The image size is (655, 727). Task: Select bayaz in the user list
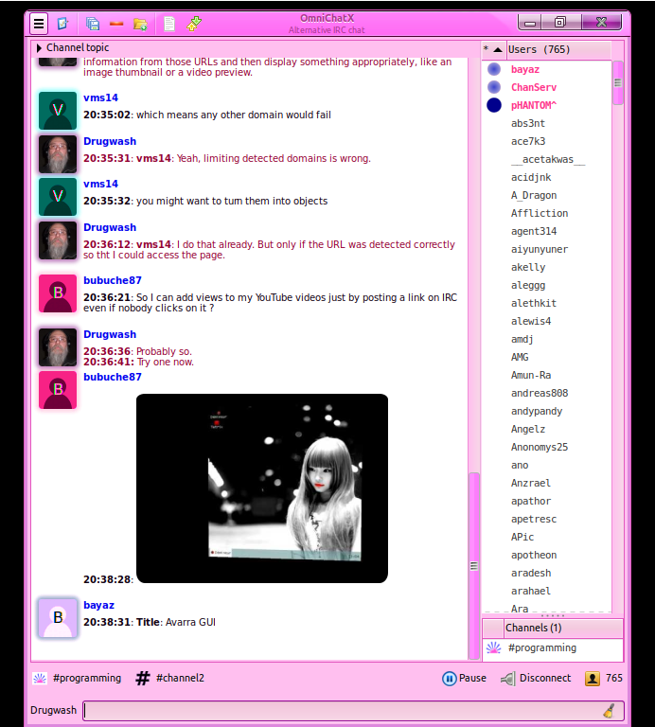(525, 69)
